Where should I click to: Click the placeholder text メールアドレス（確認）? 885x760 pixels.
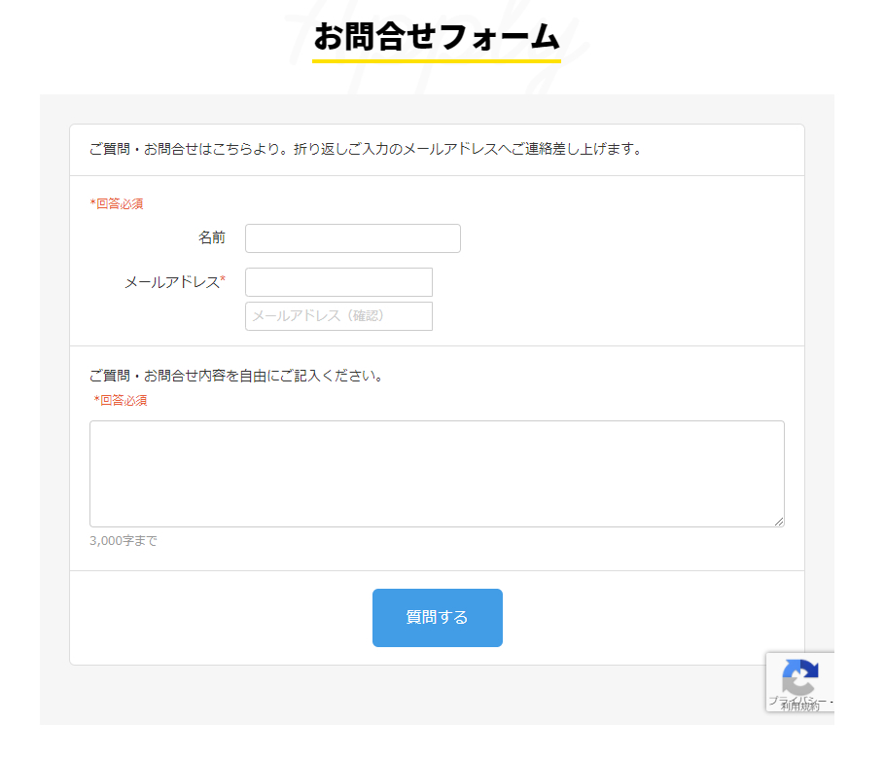click(x=318, y=316)
